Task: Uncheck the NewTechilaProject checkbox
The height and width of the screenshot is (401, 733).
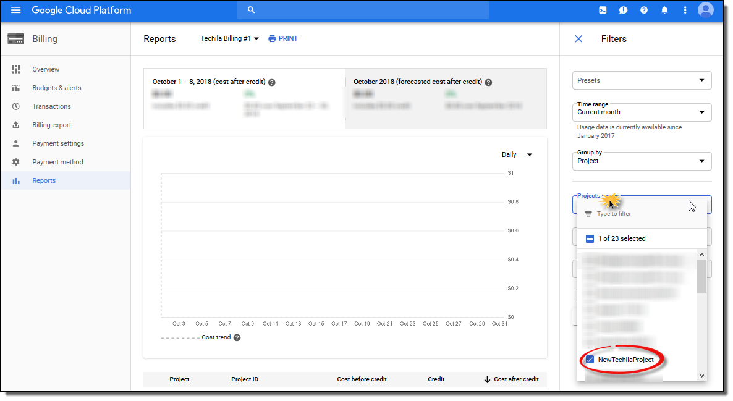Action: click(590, 360)
